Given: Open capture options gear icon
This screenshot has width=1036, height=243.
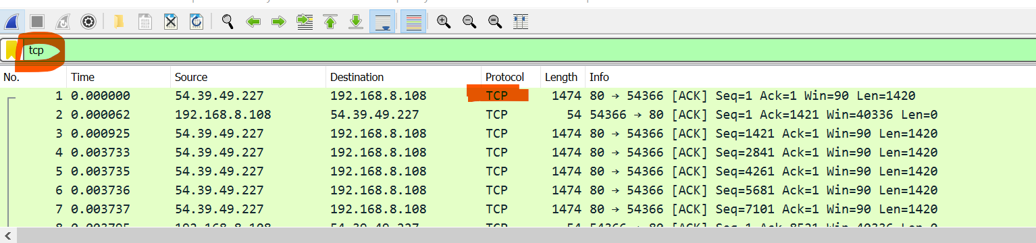Looking at the screenshot, I should point(88,22).
